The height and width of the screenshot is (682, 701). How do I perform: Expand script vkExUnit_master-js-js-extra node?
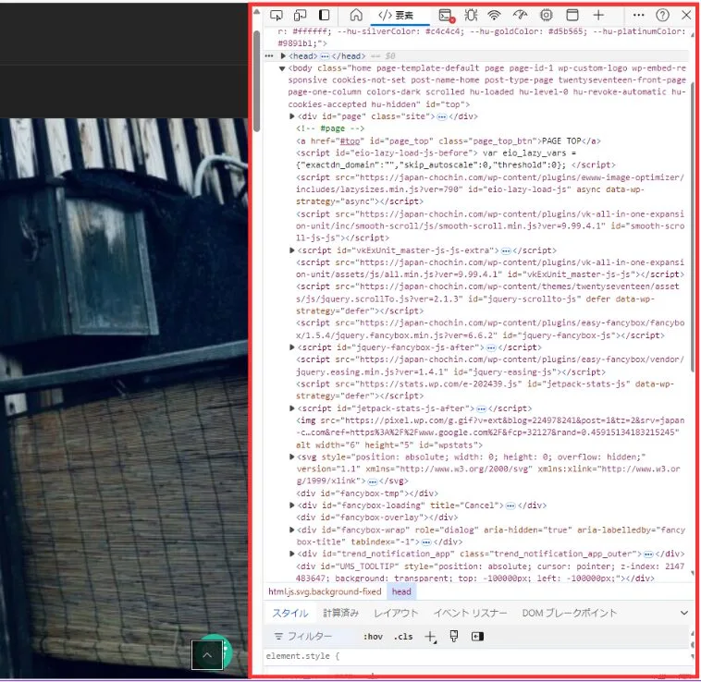[x=292, y=250]
